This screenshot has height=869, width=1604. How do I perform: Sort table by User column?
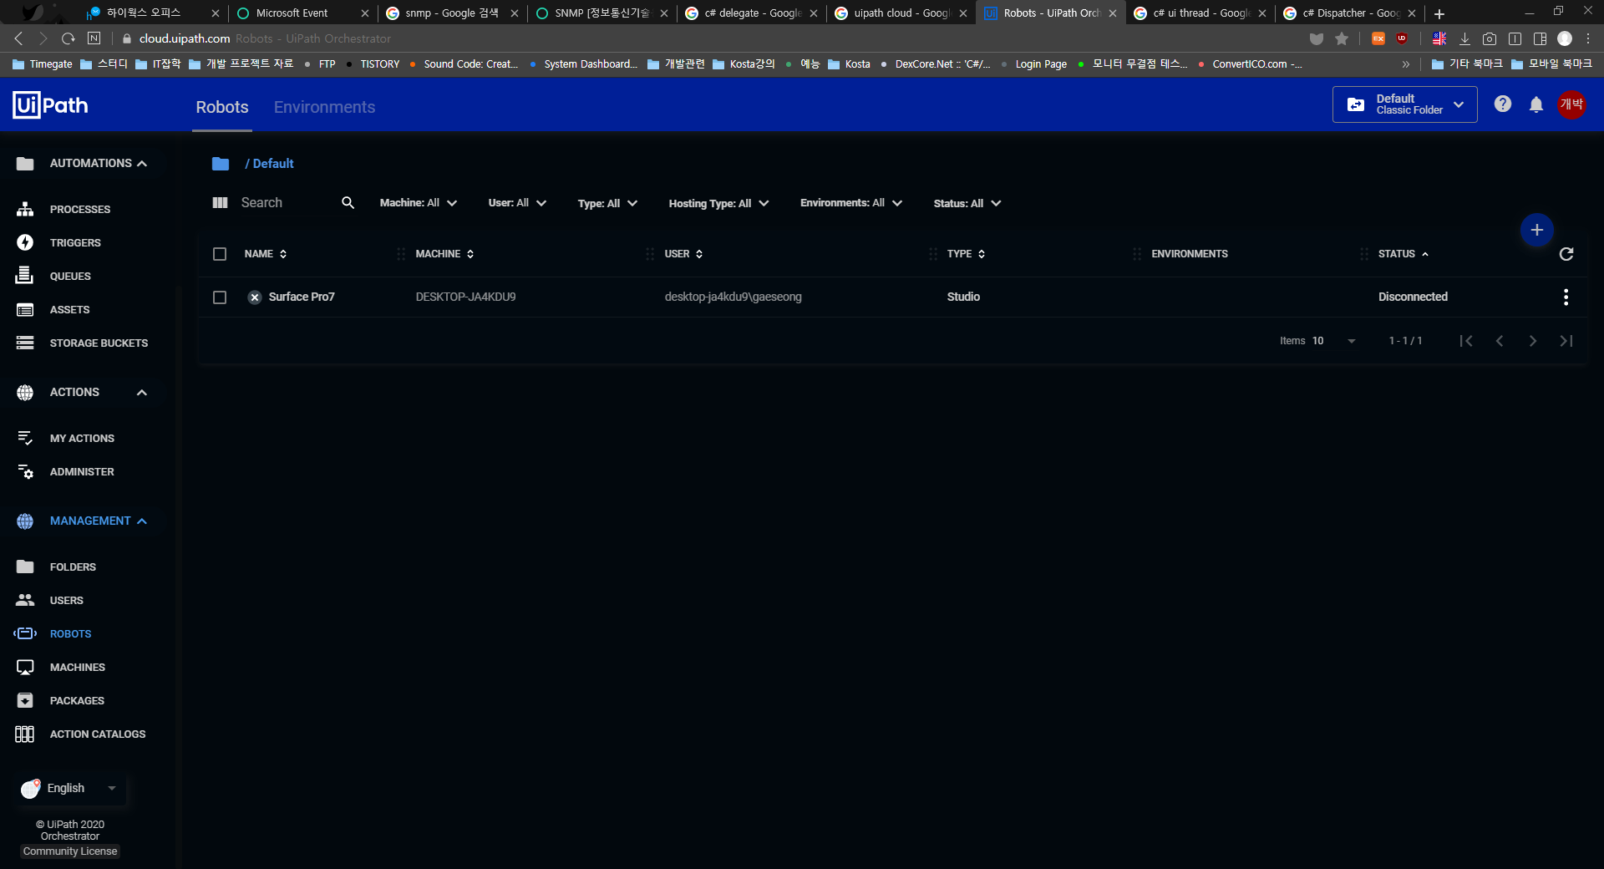click(x=684, y=254)
